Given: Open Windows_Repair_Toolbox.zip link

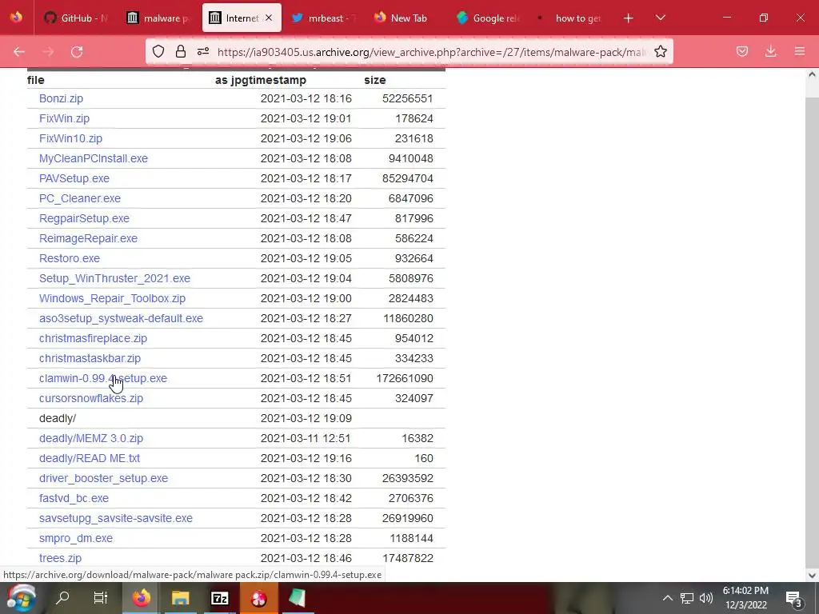Looking at the screenshot, I should coord(112,298).
